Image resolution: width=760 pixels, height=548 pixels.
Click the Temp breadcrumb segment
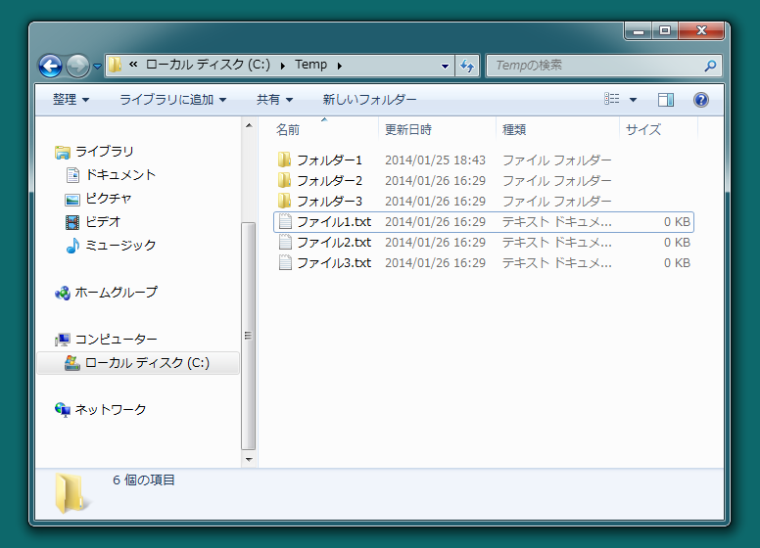(x=310, y=65)
